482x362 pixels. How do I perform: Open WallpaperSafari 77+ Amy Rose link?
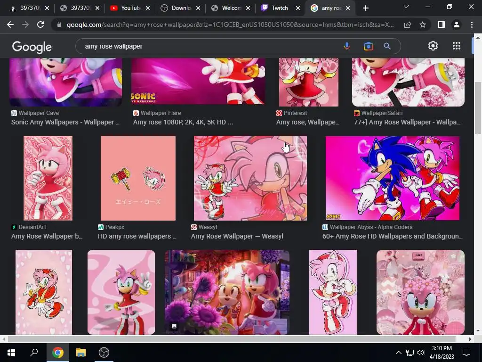[x=407, y=122]
